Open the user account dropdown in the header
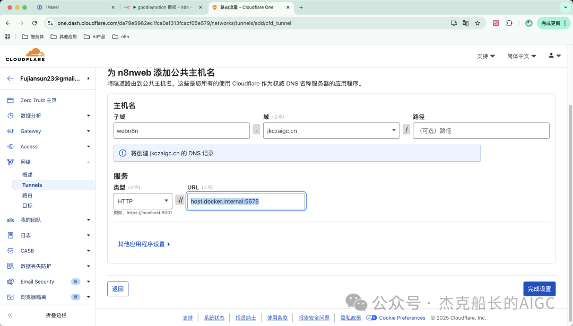The height and width of the screenshot is (326, 573). [554, 56]
